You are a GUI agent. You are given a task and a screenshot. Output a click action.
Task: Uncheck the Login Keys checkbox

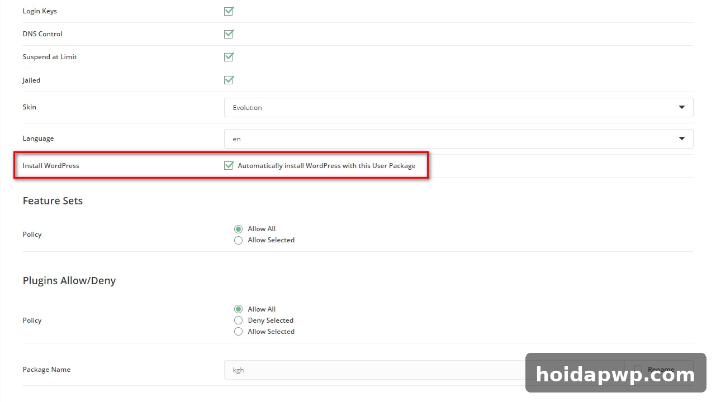229,11
